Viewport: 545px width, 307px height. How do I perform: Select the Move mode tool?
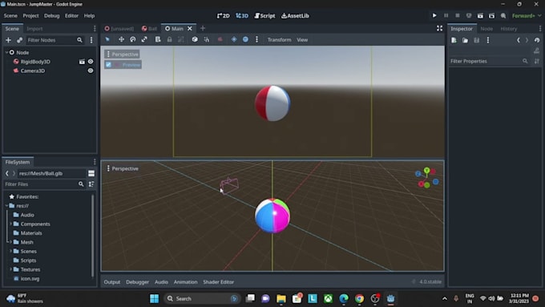[121, 39]
